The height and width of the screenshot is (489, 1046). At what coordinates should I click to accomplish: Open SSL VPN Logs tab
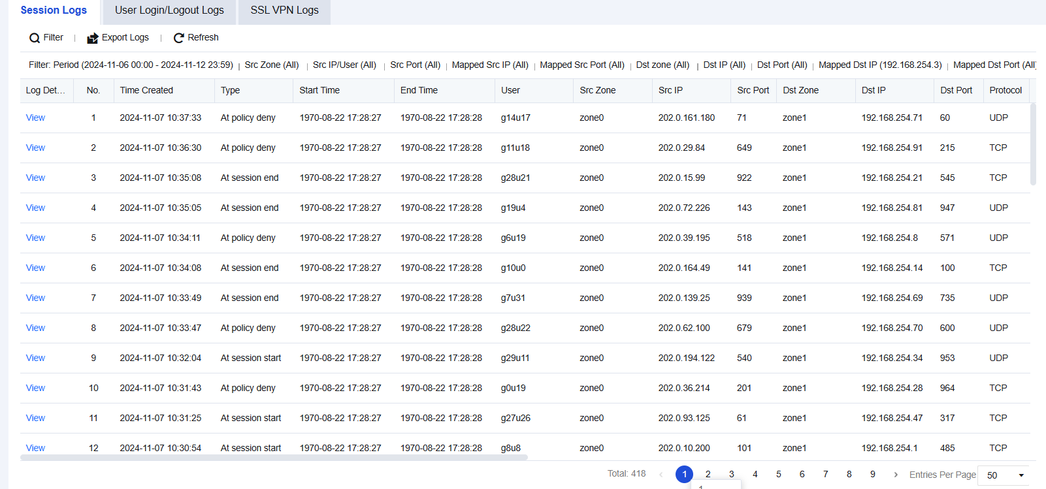pos(284,10)
